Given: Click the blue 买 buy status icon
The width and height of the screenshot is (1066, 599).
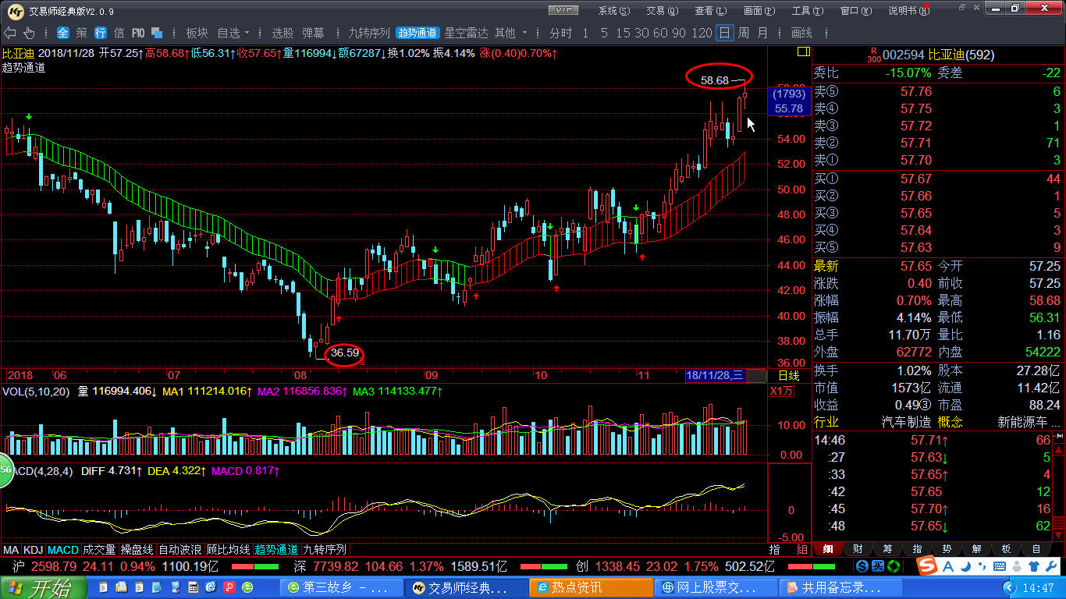Looking at the screenshot, I should (878, 565).
